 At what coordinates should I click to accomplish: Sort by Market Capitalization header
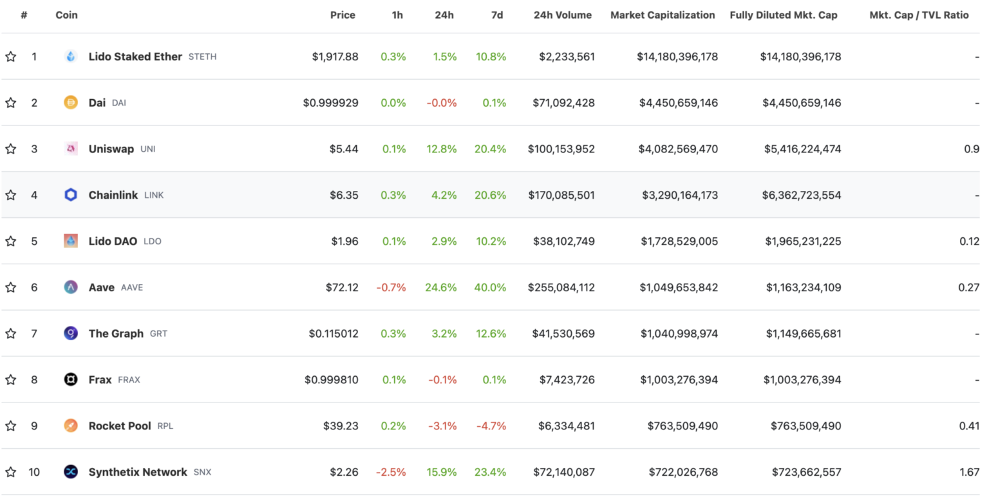662,15
